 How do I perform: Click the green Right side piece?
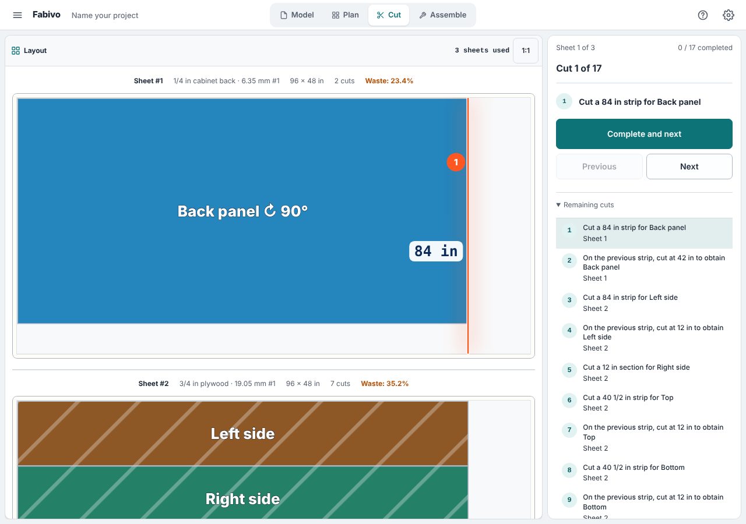tap(242, 493)
